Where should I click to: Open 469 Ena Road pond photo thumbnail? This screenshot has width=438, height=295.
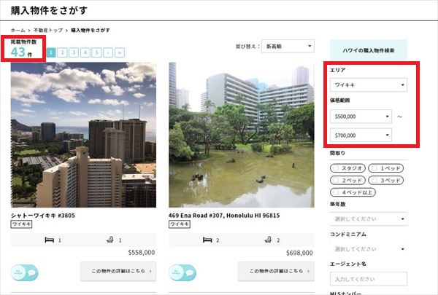[242, 135]
